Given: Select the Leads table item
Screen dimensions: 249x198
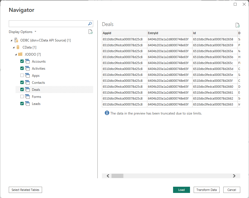Looking at the screenshot, I should [36, 104].
